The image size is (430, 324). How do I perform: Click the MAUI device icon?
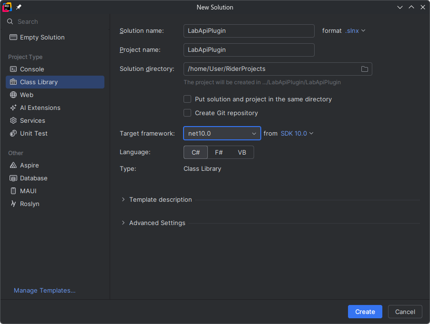tap(13, 191)
